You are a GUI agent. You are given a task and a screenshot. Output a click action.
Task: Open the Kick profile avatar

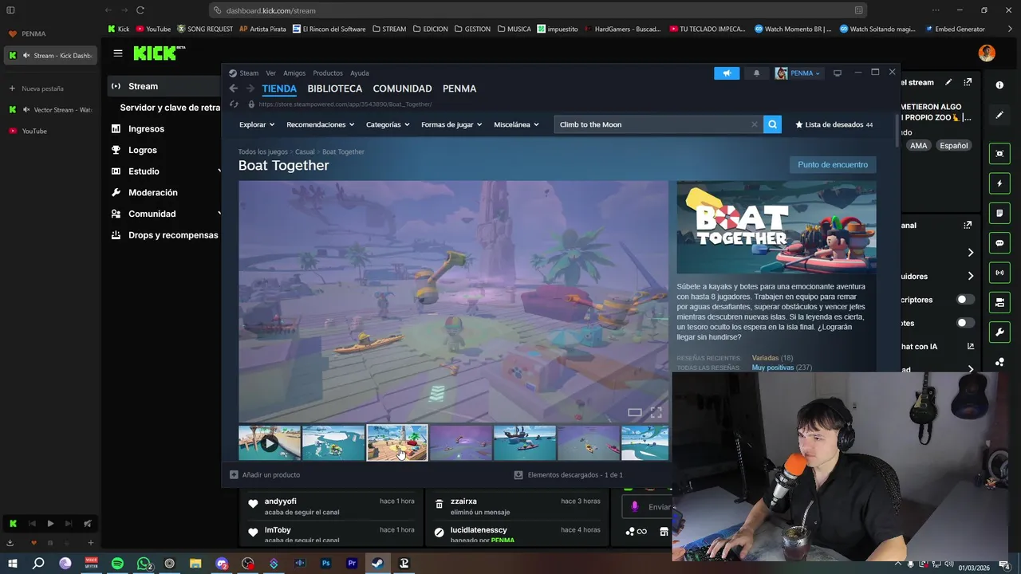tap(987, 53)
